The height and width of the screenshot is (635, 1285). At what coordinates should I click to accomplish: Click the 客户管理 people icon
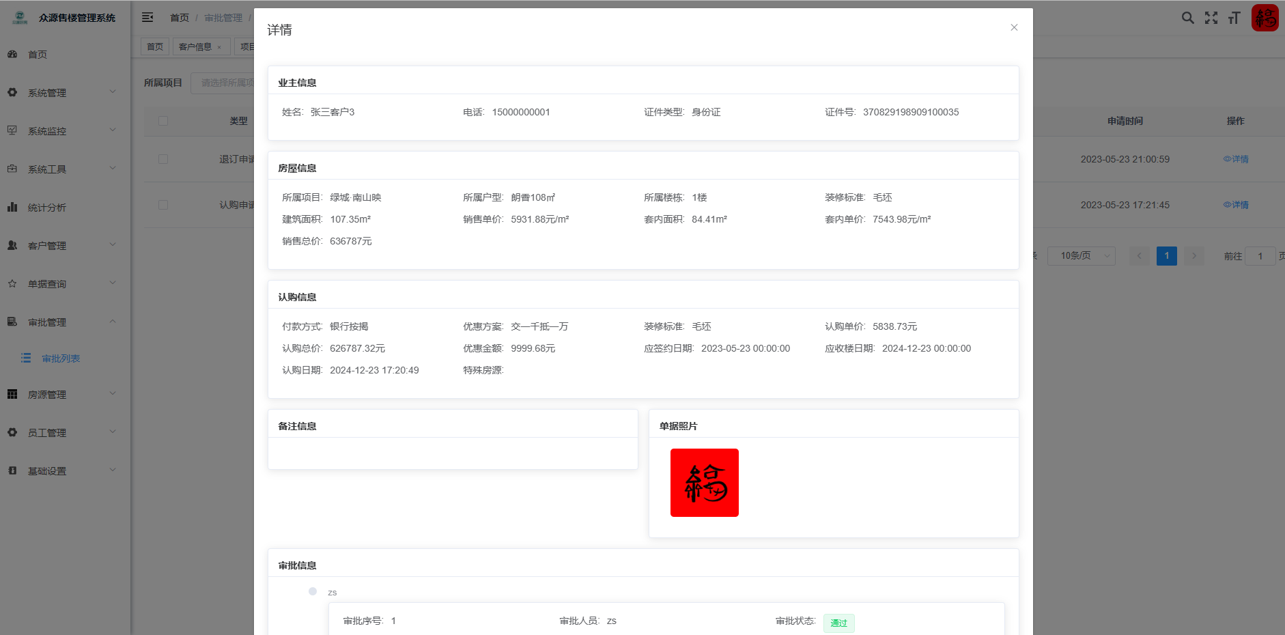tap(12, 245)
